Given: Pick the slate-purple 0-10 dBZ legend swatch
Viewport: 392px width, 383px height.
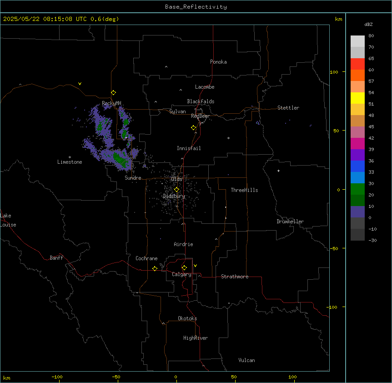Looking at the screenshot, I should 357,212.
